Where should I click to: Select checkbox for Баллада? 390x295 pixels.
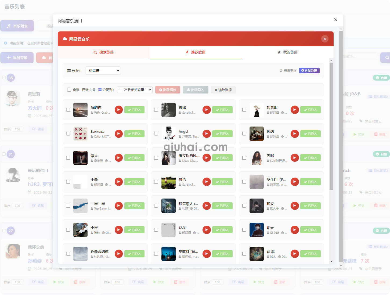[68, 134]
